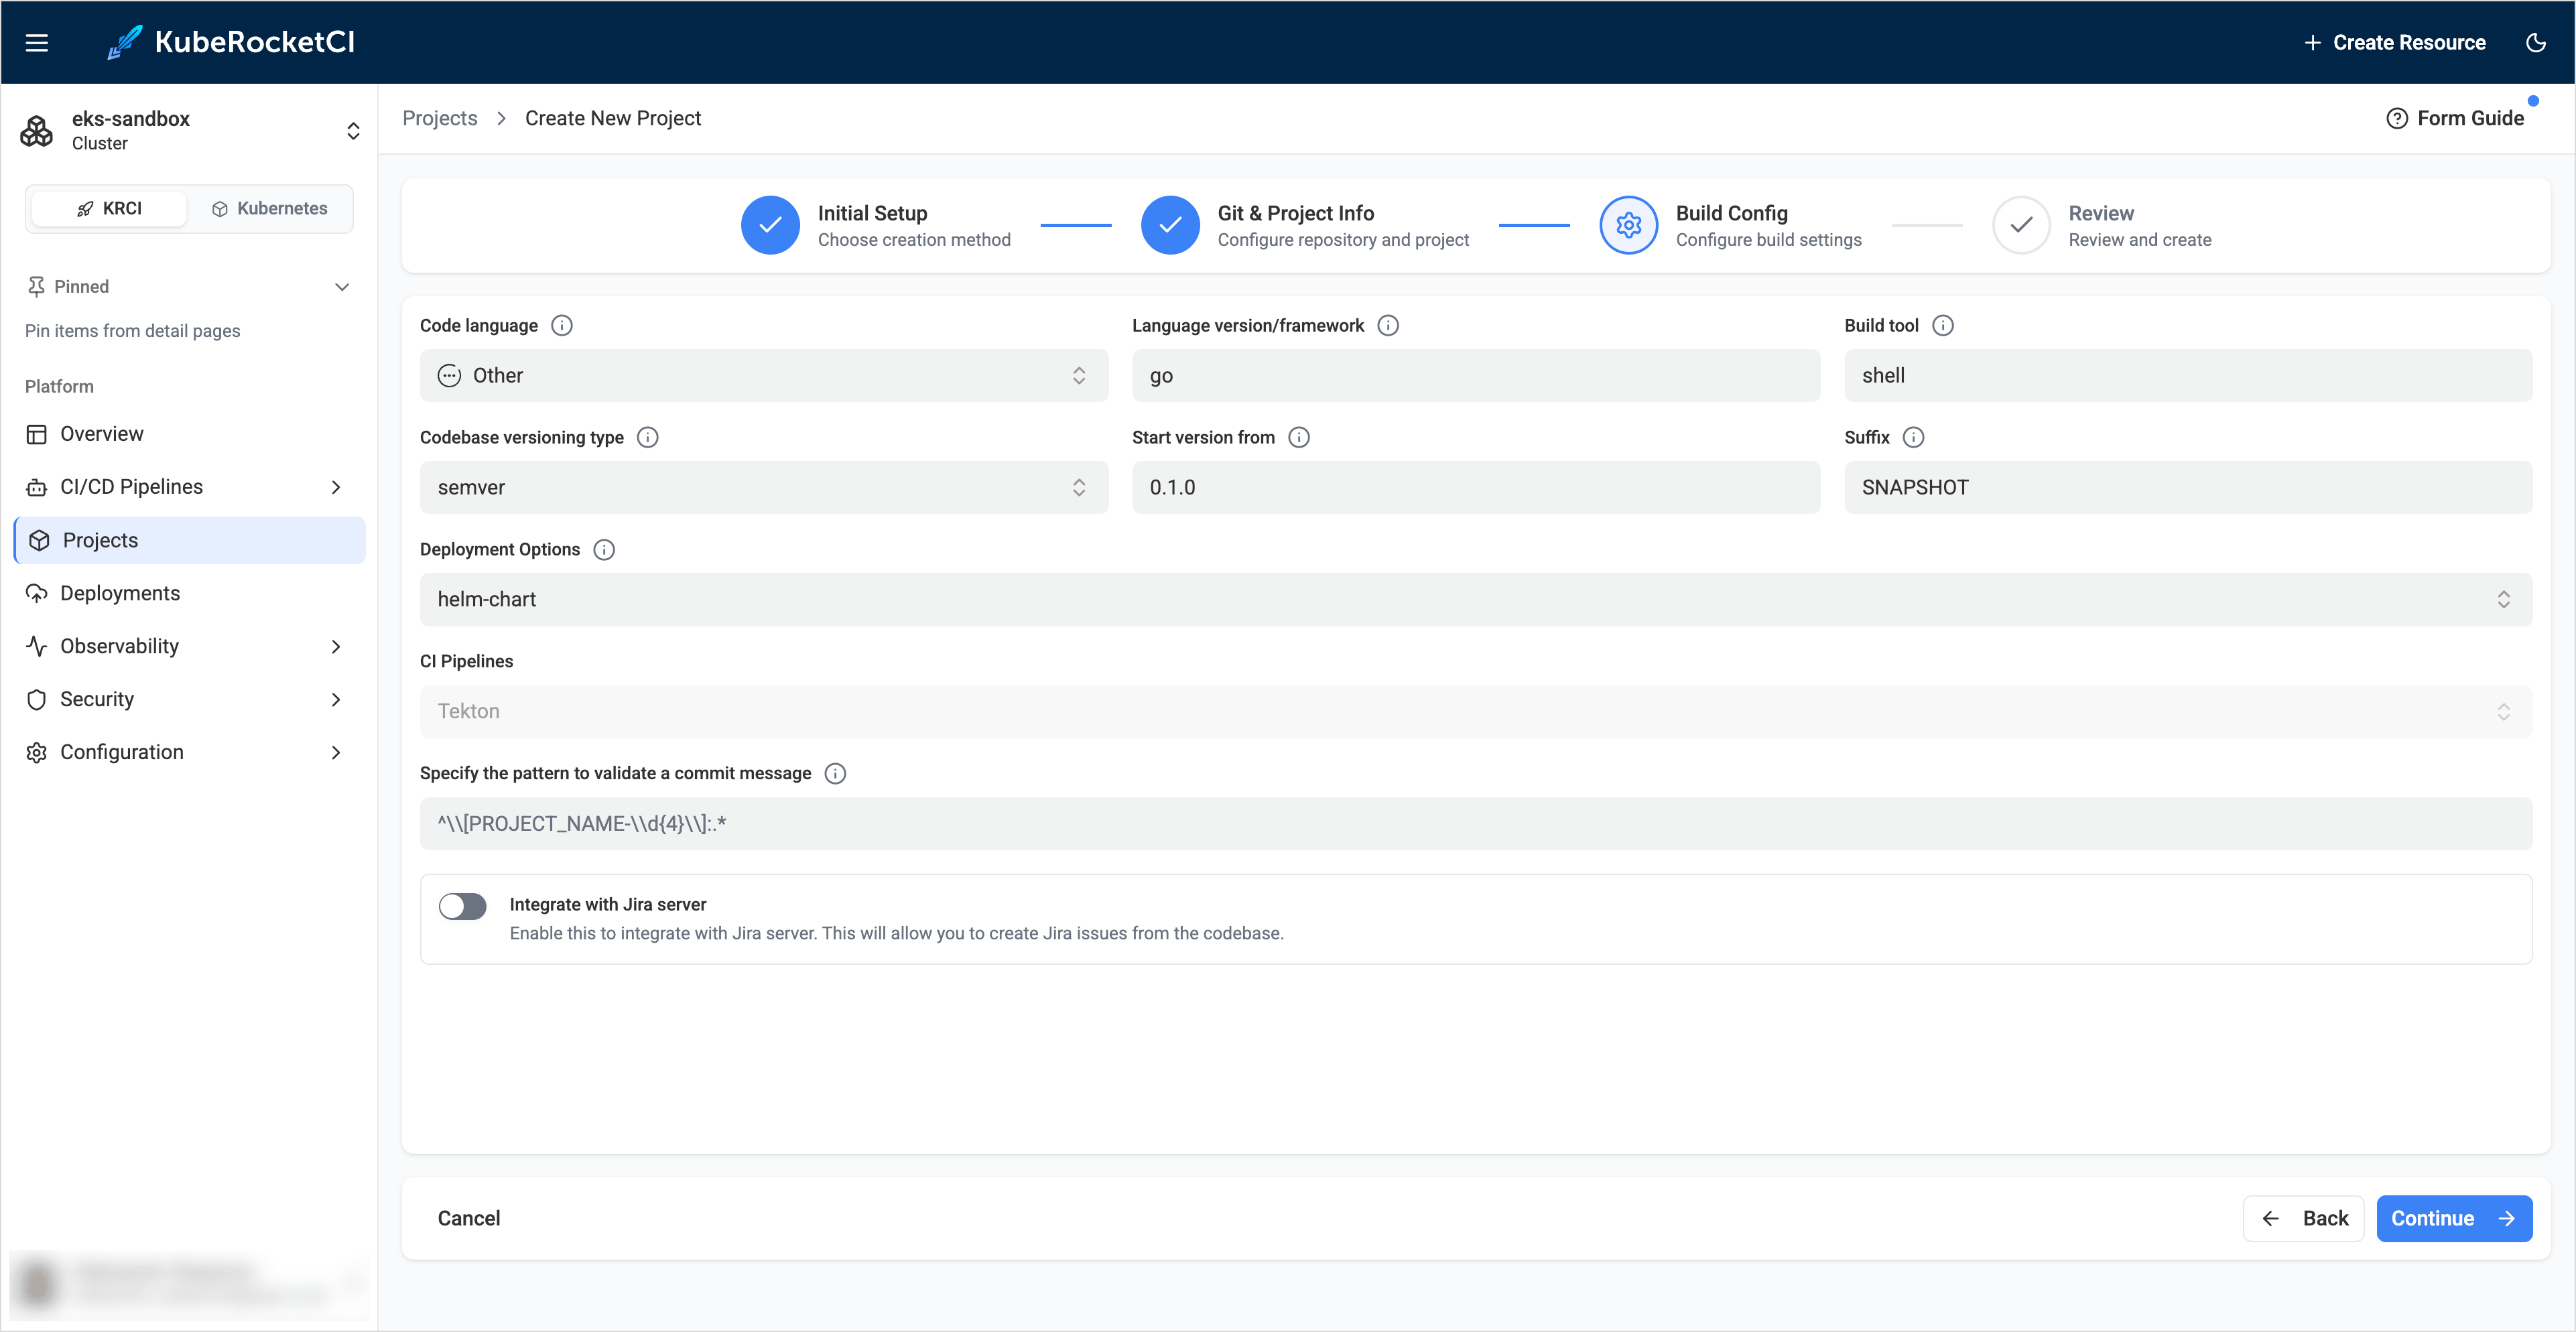
Task: Click the Cancel button
Action: [x=469, y=1218]
